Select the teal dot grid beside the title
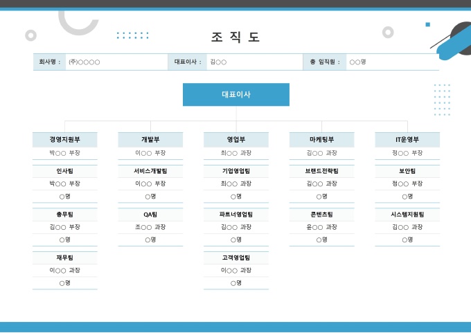This screenshot has width=471, height=333. tap(132, 35)
